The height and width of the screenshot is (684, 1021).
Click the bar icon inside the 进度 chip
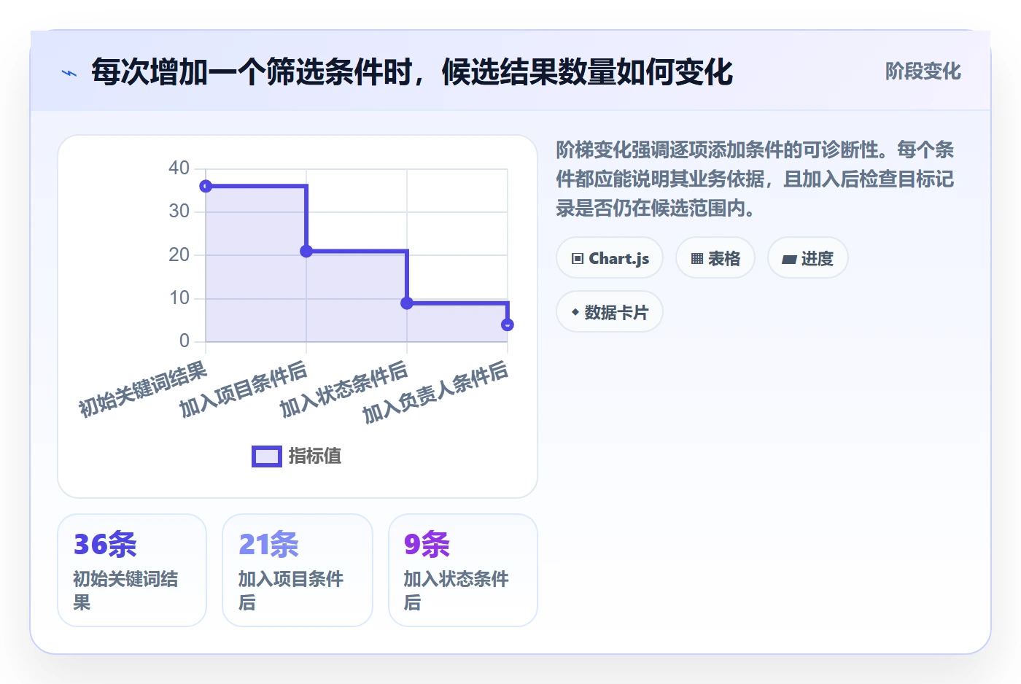tap(789, 259)
